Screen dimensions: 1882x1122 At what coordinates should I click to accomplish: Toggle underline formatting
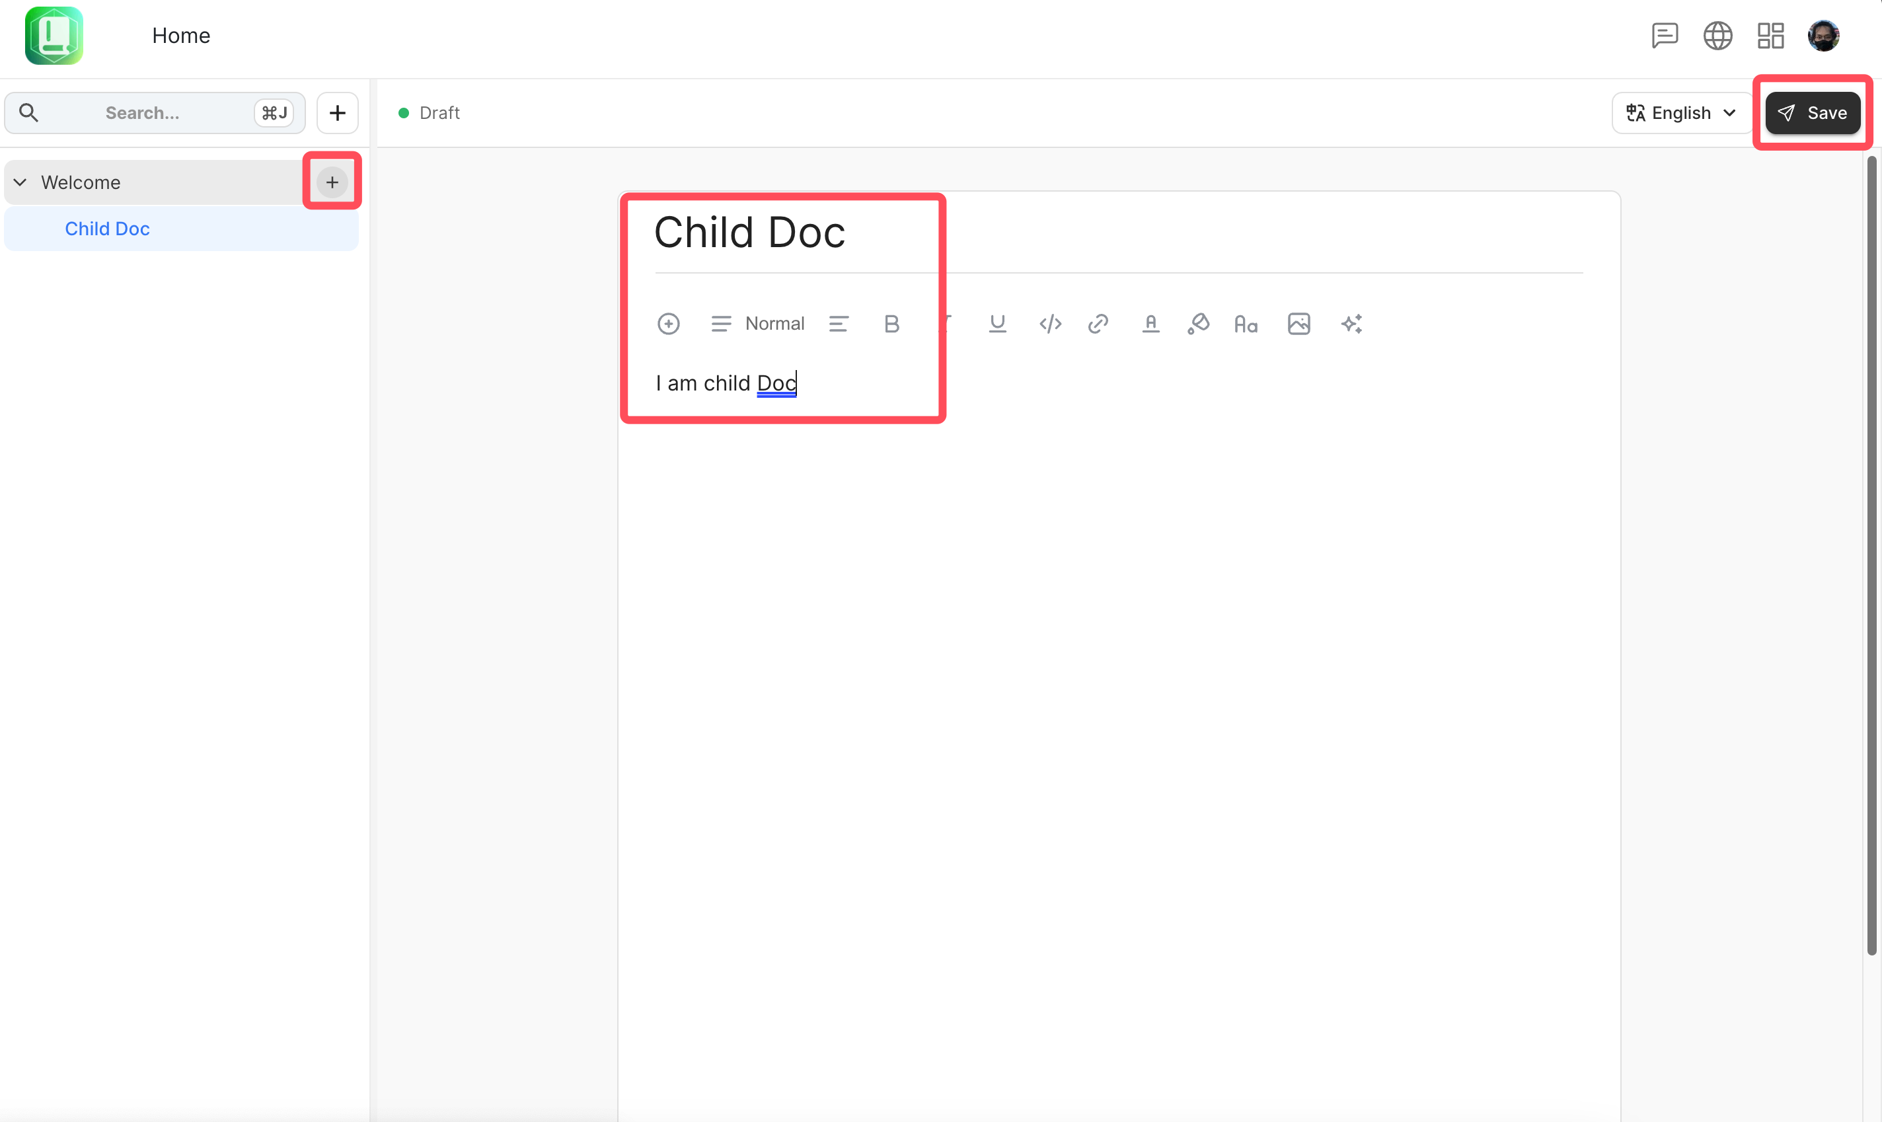tap(997, 324)
